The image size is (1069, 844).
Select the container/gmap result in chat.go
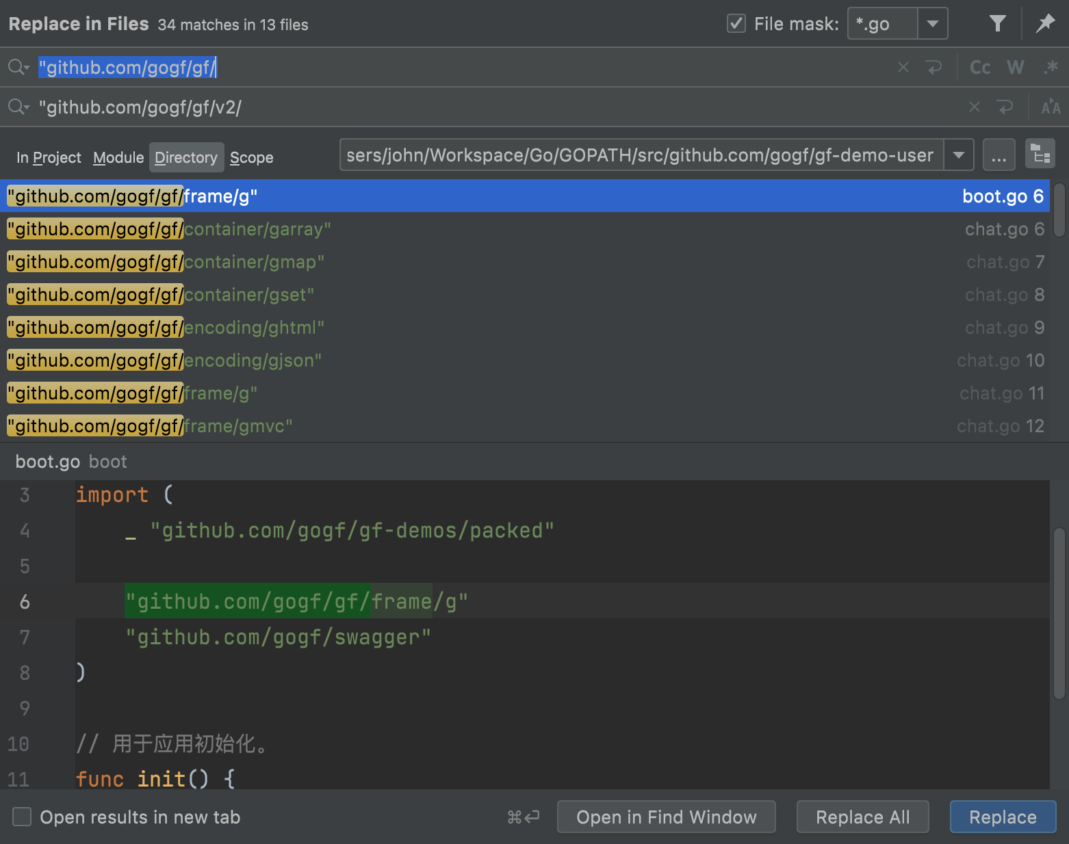(253, 262)
